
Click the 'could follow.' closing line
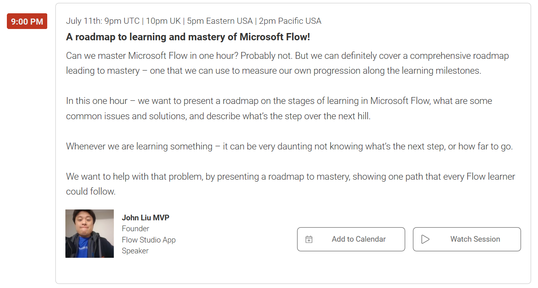[x=91, y=191]
